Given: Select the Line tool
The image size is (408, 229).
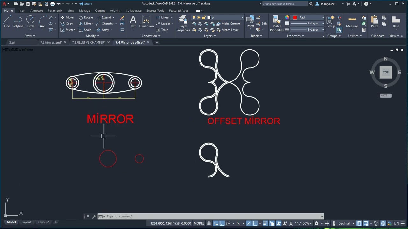Looking at the screenshot, I should click(7, 22).
